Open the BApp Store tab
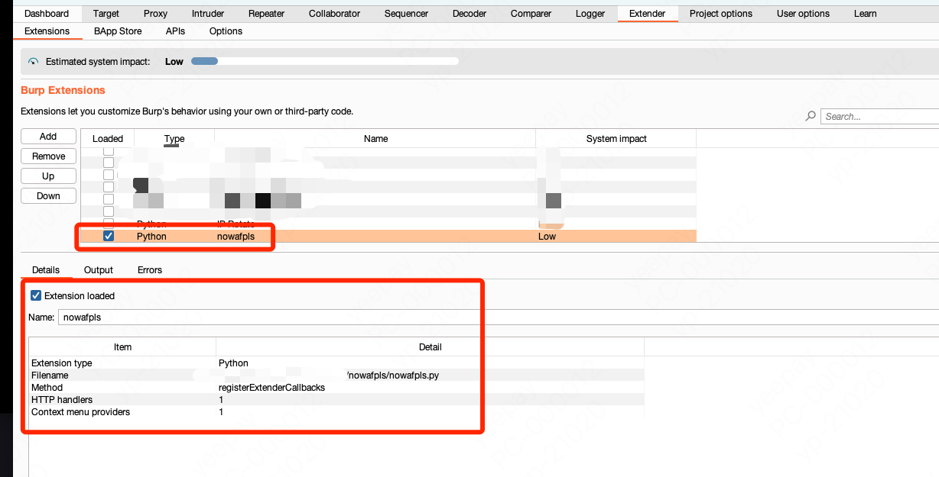Viewport: 939px width, 477px height. (x=118, y=31)
